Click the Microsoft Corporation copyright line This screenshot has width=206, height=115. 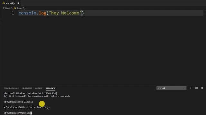[x=37, y=96]
